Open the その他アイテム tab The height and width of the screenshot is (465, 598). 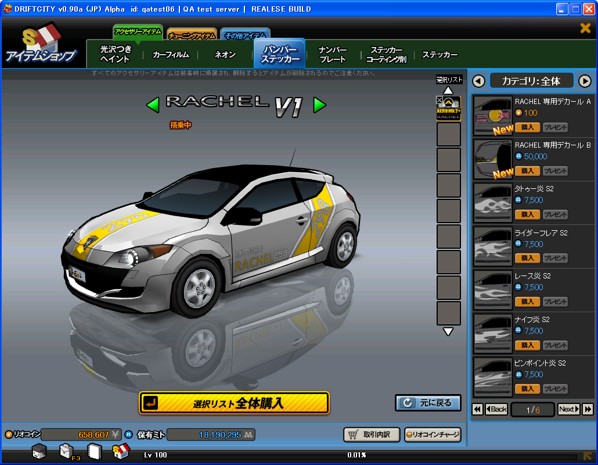(x=245, y=35)
